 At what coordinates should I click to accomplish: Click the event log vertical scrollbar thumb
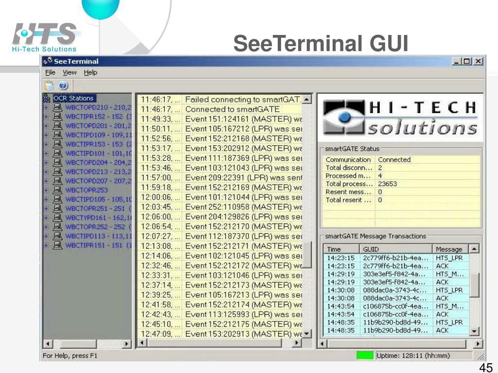pos(306,254)
